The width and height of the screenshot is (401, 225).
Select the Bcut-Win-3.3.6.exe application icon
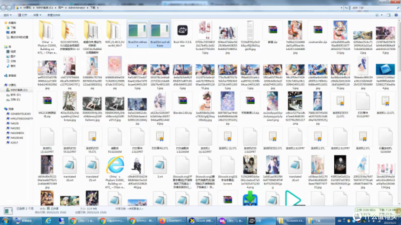tap(182, 31)
